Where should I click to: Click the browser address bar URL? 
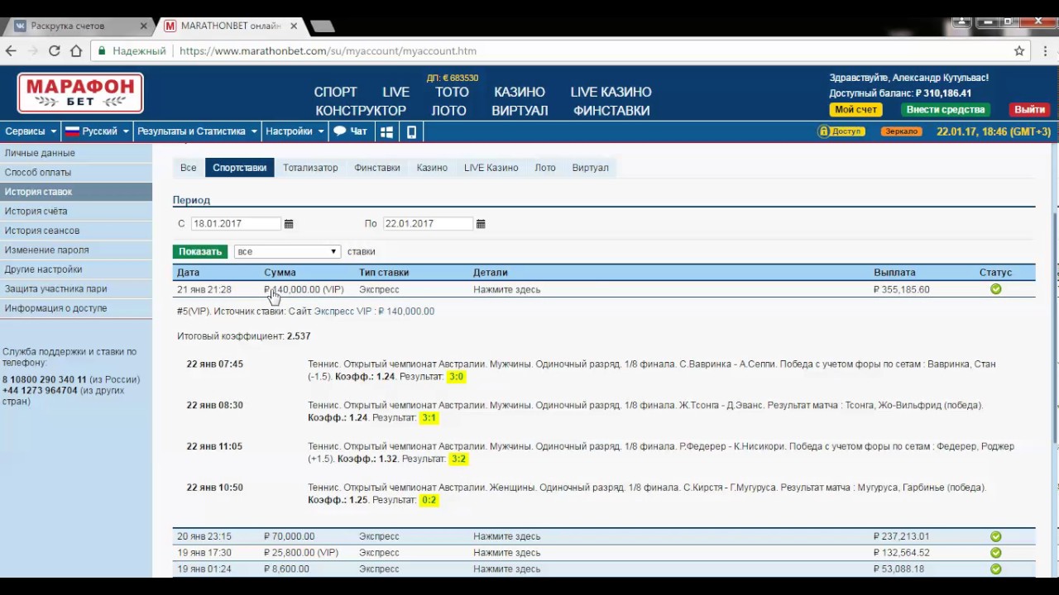(328, 50)
